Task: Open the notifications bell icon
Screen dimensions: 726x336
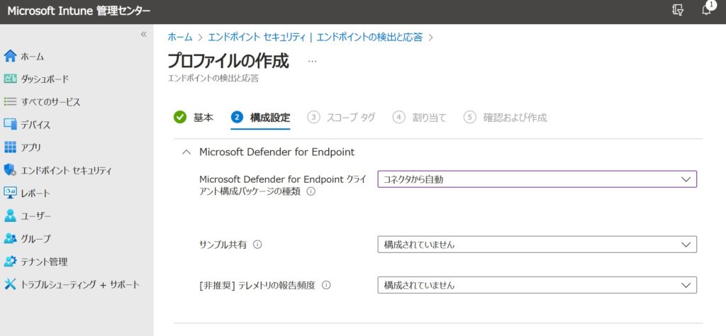Action: coord(706,10)
